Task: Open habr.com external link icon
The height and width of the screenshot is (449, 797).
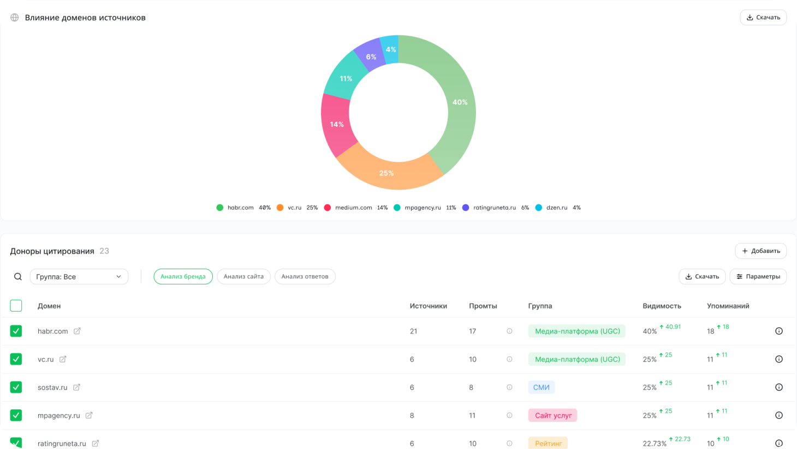Action: 77,331
